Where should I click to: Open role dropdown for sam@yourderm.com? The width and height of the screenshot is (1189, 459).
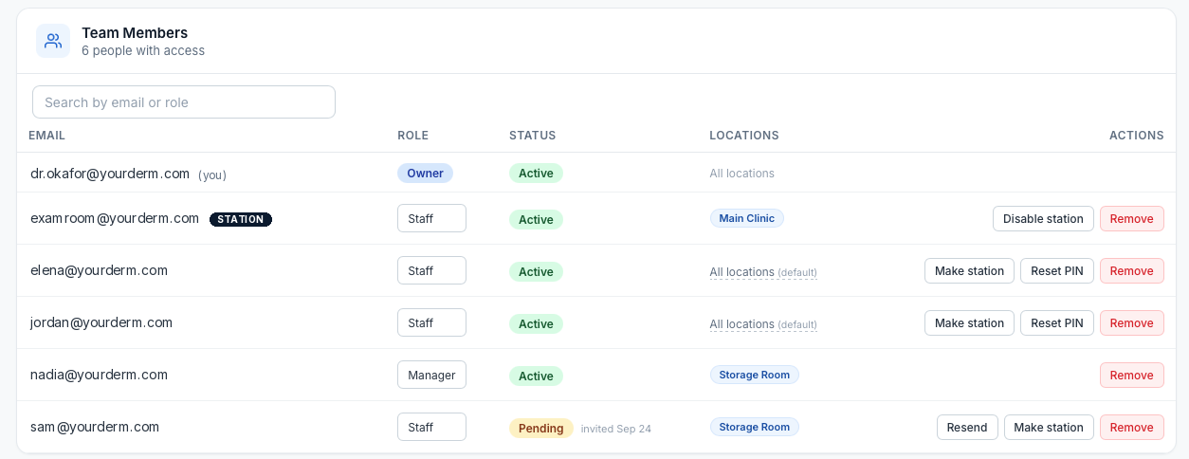coord(431,427)
